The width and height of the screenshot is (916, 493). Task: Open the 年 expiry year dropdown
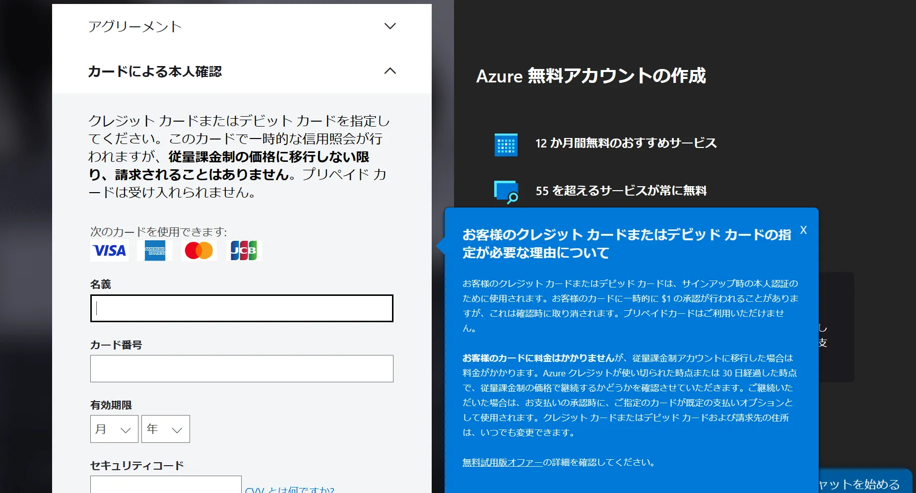tap(166, 429)
